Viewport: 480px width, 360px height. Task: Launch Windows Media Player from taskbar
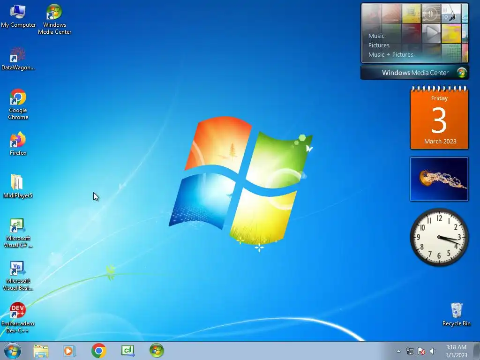(69, 351)
